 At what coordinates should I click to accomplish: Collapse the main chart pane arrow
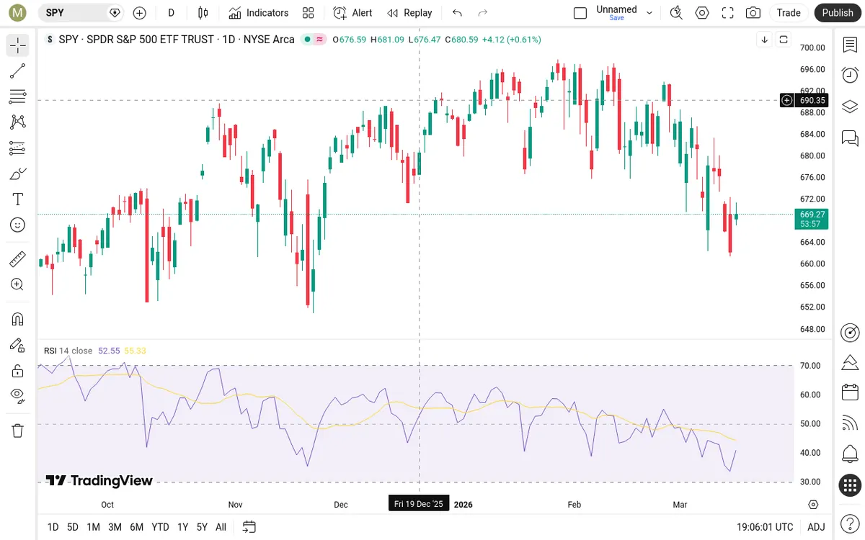pos(764,40)
